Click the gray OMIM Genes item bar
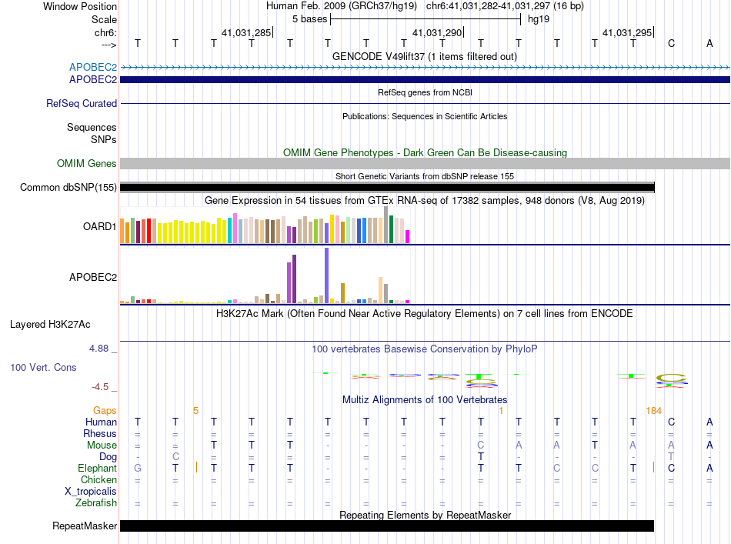 425,164
